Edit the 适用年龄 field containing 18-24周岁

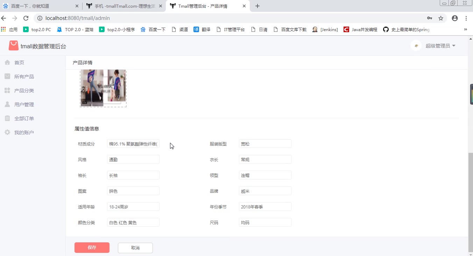133,207
